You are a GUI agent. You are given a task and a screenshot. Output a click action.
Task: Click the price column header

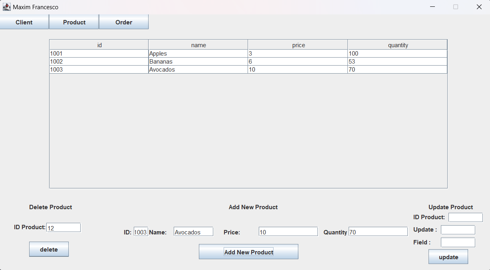pos(298,45)
